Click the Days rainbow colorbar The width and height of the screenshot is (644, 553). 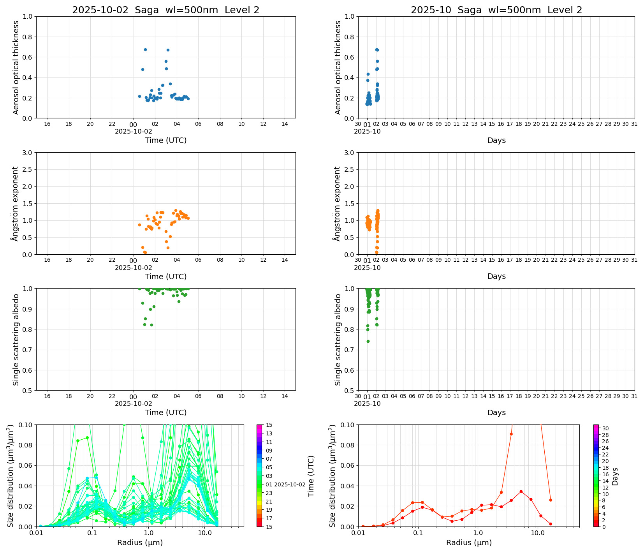pyautogui.click(x=596, y=475)
